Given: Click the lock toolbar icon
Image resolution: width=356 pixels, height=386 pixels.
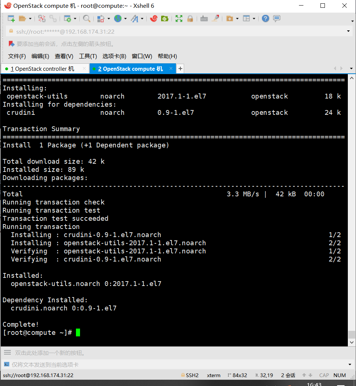Looking at the screenshot, I should point(190,19).
